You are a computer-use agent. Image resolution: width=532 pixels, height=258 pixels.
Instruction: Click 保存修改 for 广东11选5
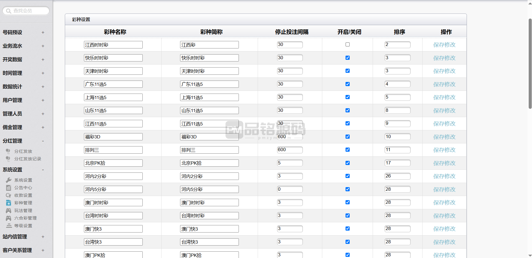(444, 84)
